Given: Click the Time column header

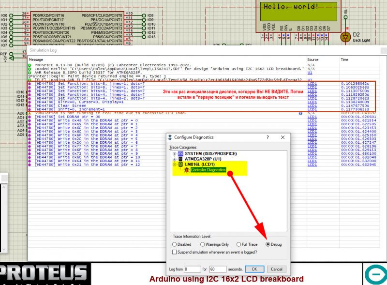Looking at the screenshot, I should (x=344, y=60).
